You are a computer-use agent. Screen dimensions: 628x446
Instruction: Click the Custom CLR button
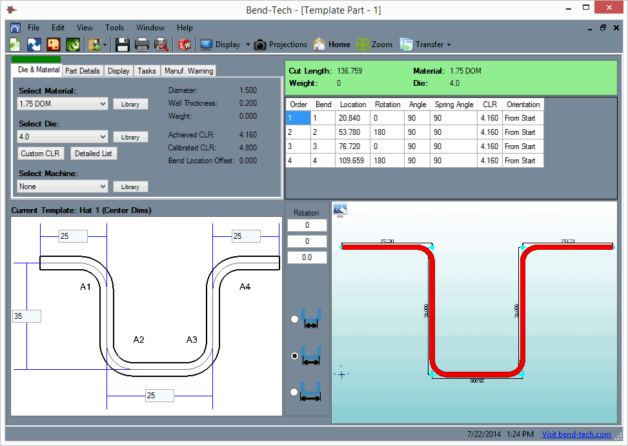(41, 153)
